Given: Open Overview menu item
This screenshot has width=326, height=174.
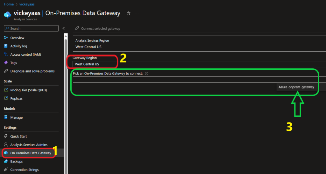Looking at the screenshot, I should pos(17,38).
